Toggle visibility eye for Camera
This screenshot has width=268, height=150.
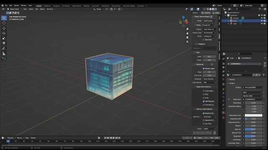tap(262, 18)
